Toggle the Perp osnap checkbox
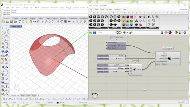 (x=40, y=99)
